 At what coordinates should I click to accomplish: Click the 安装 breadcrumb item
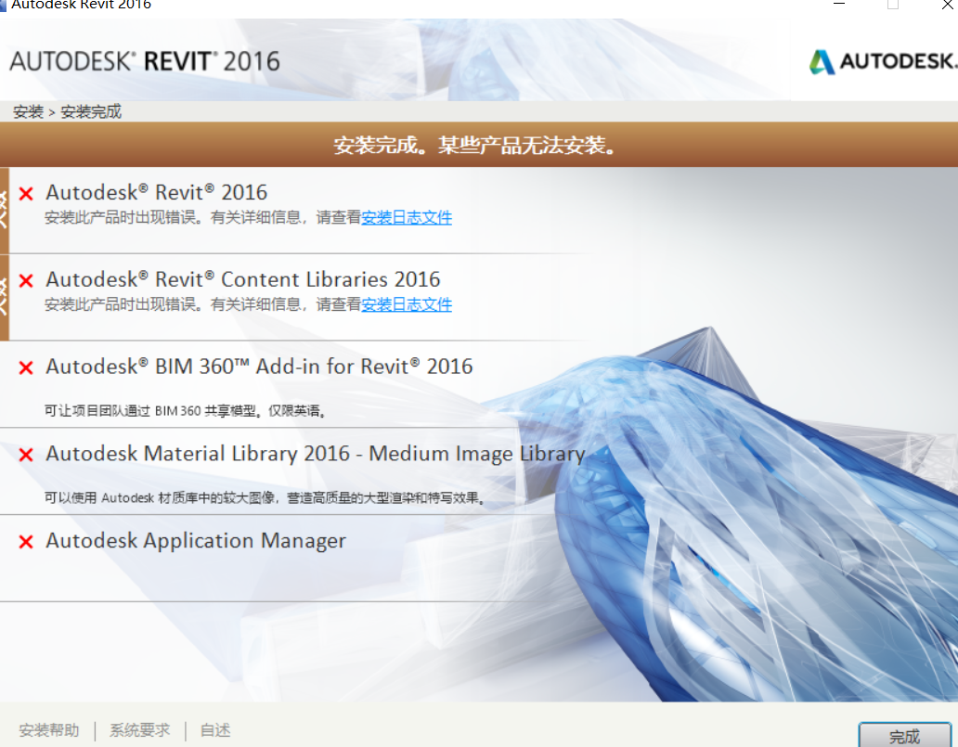point(28,111)
